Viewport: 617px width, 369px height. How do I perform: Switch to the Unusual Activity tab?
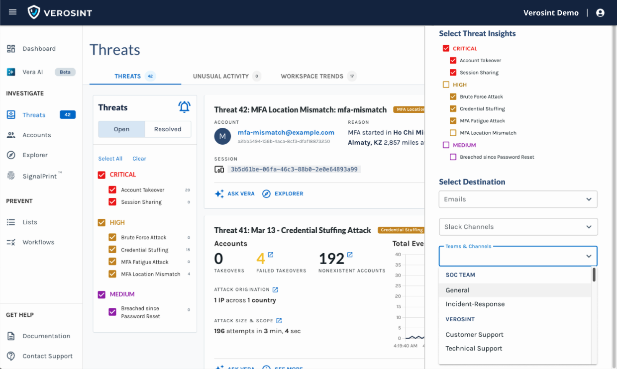tap(227, 76)
